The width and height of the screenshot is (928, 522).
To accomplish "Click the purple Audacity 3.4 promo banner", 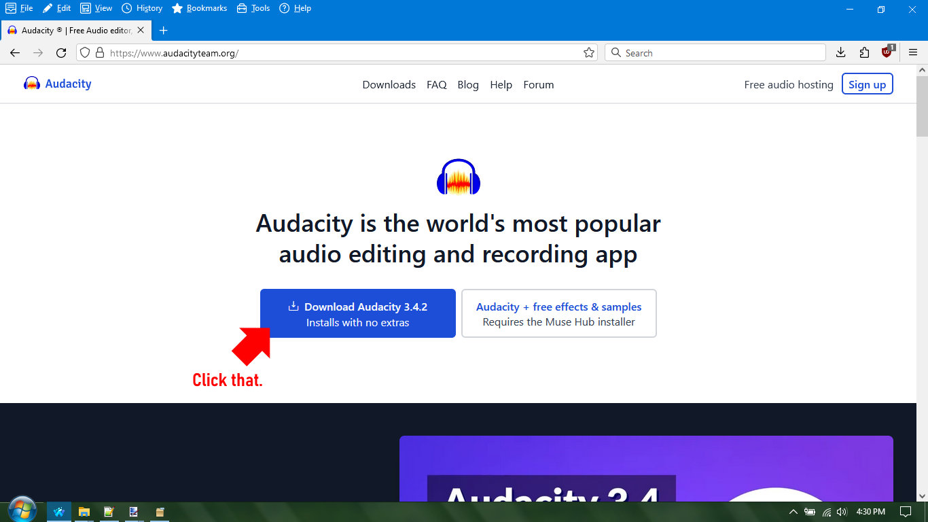I will point(646,469).
